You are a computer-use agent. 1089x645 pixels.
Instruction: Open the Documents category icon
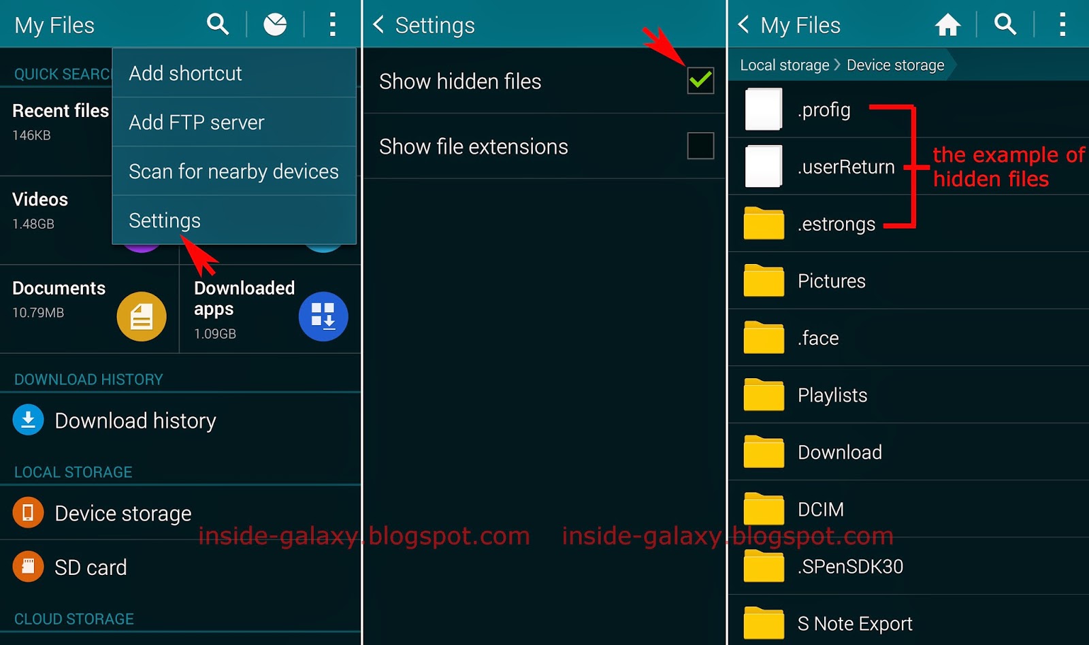tap(142, 316)
